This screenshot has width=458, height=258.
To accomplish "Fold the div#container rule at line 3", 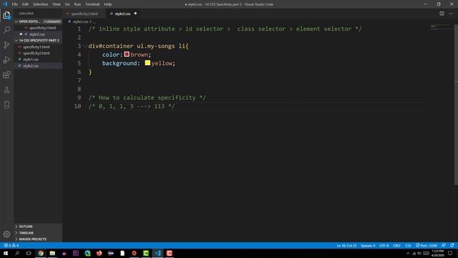I will click(85, 46).
